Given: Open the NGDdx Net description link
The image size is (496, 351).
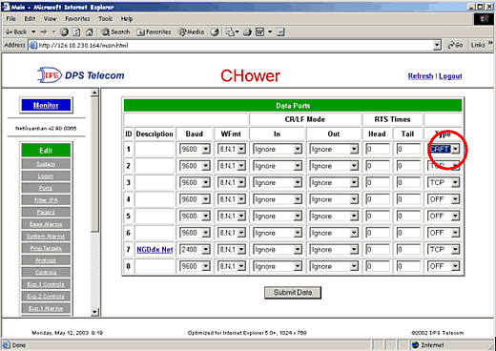Looking at the screenshot, I should (155, 250).
